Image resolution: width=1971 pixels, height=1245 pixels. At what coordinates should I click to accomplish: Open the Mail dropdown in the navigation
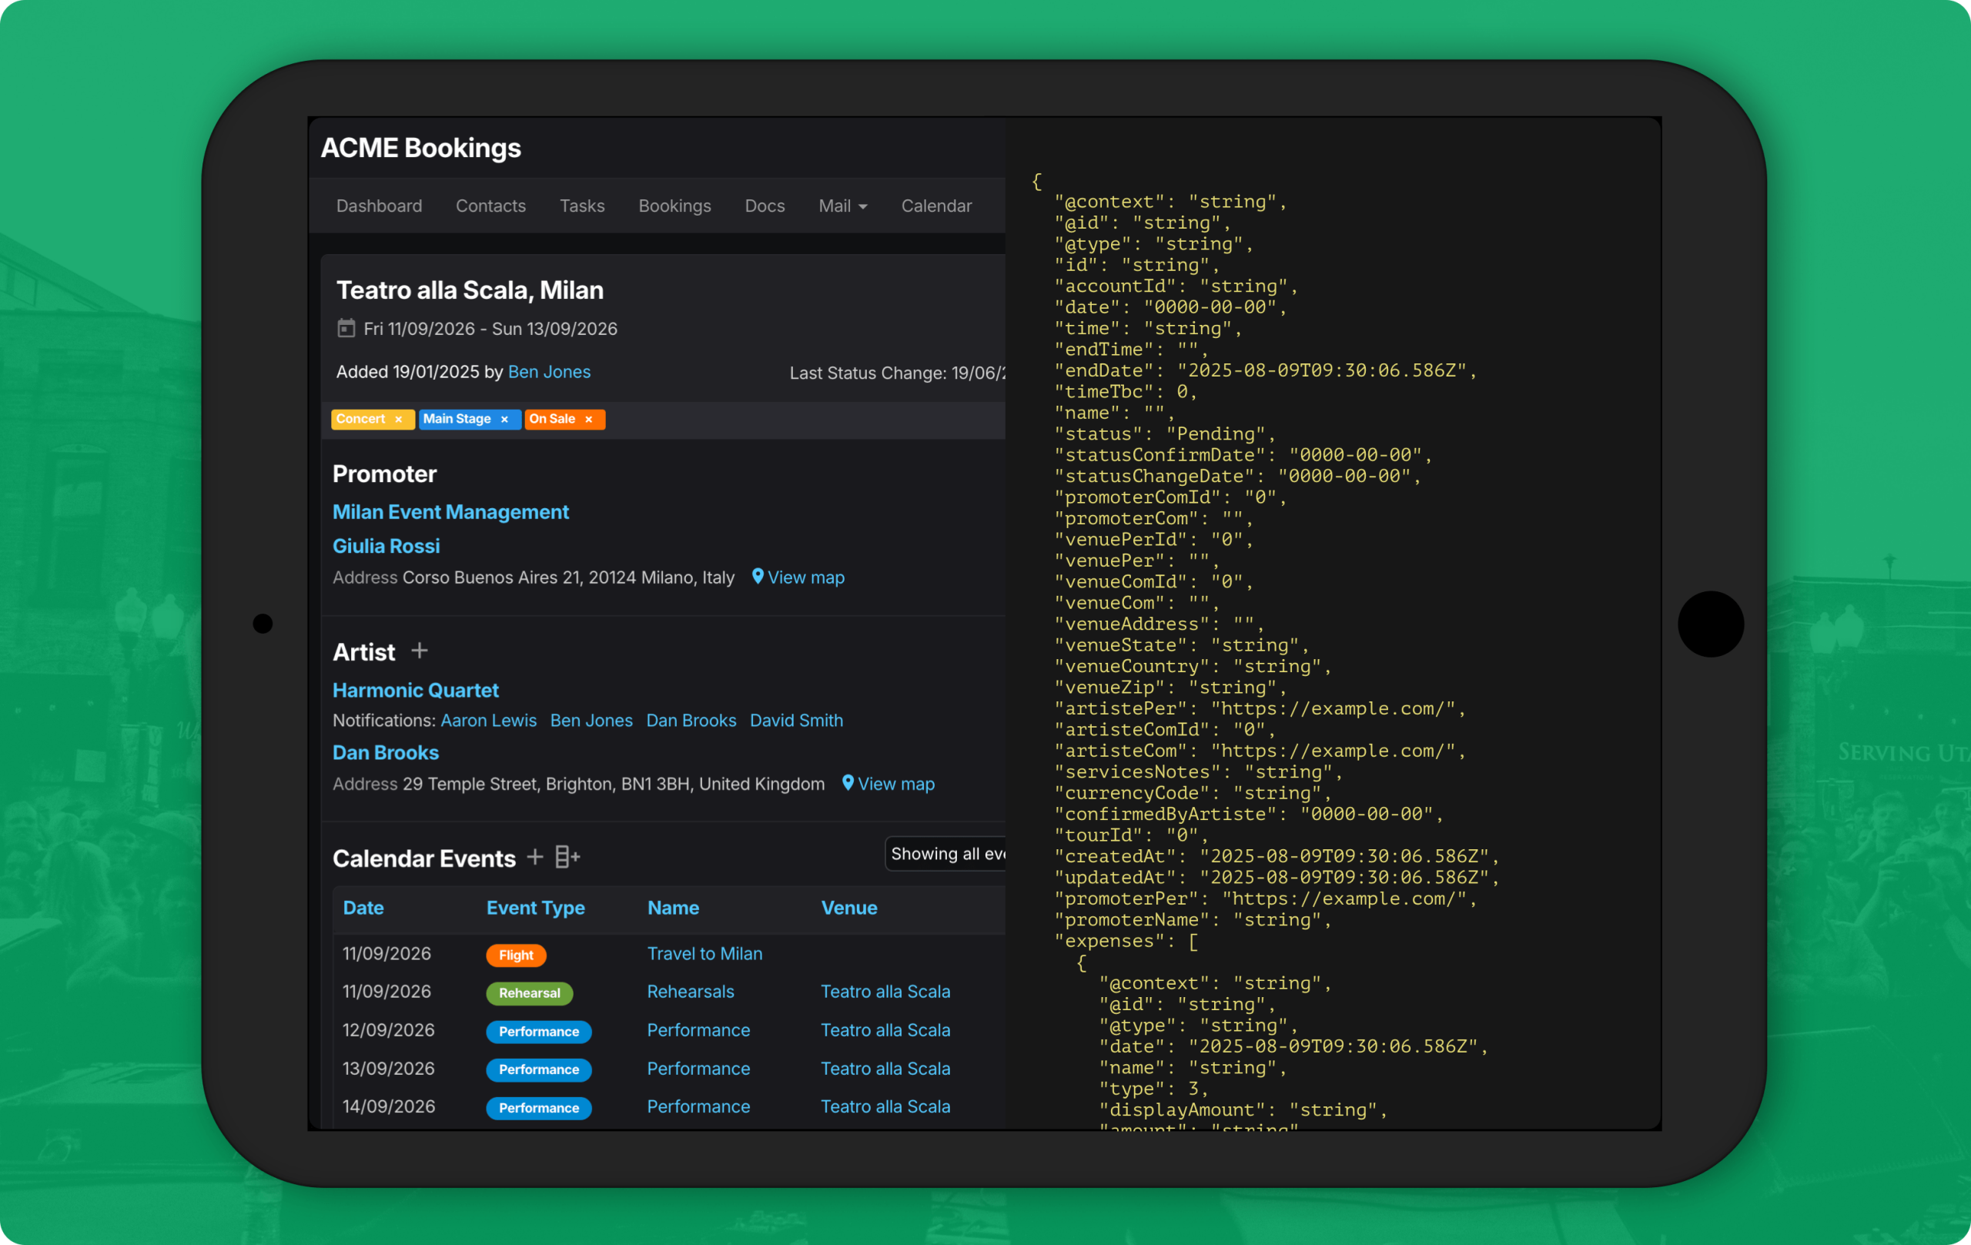click(x=842, y=206)
